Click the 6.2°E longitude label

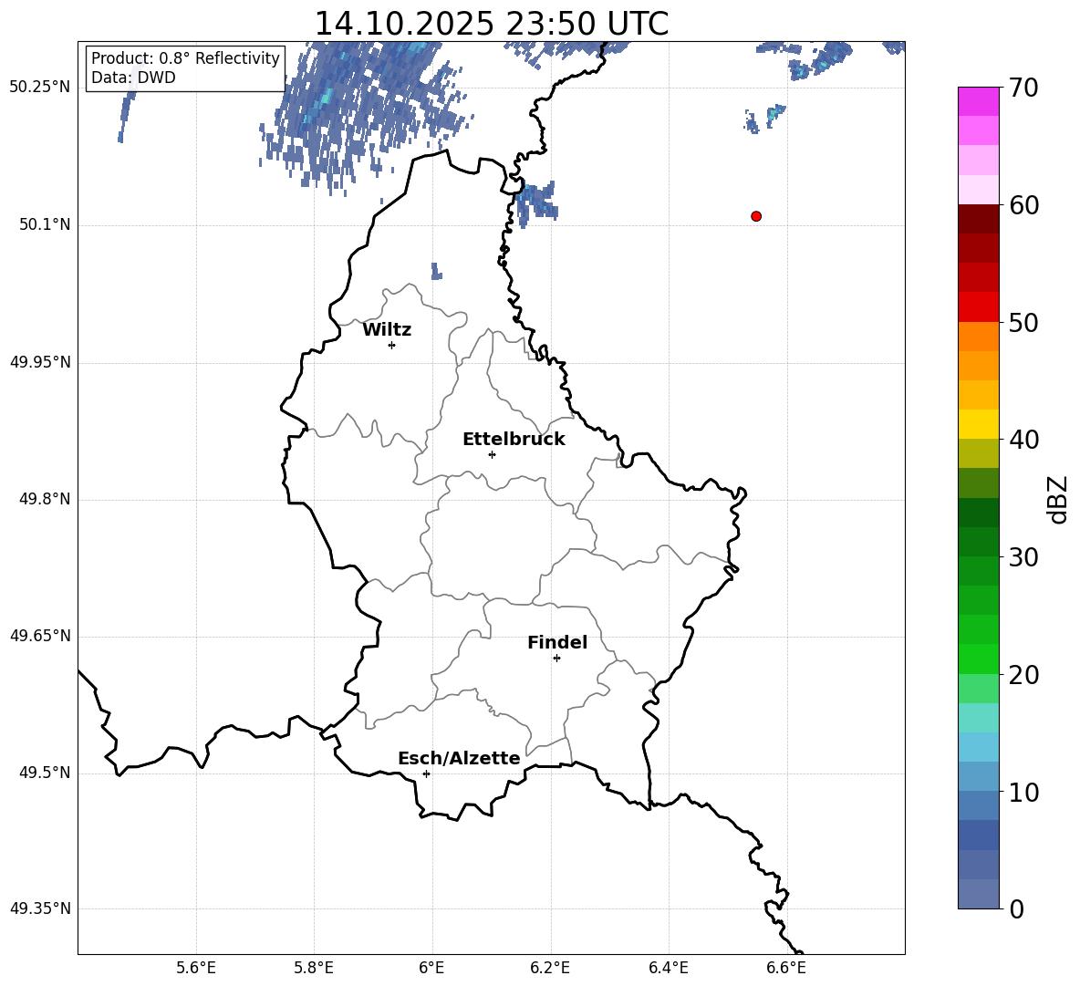[x=550, y=968]
